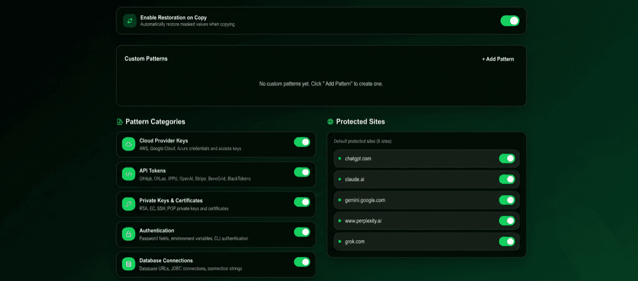
Task: Click the Protected Sites globe icon
Action: tap(330, 122)
